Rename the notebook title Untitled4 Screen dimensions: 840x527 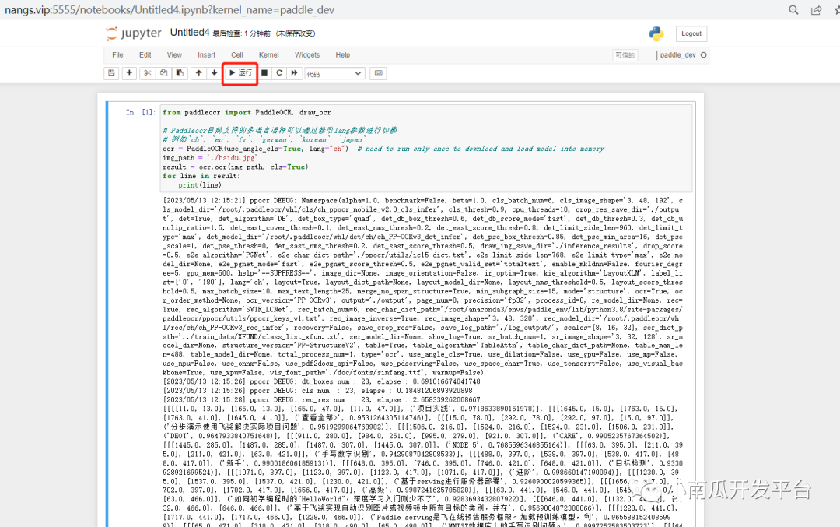pos(190,33)
